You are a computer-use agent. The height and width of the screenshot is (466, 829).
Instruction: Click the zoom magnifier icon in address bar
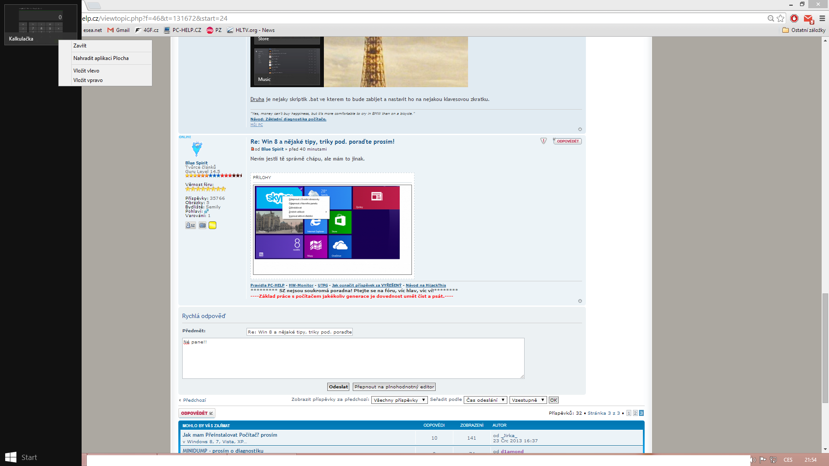[x=771, y=19]
